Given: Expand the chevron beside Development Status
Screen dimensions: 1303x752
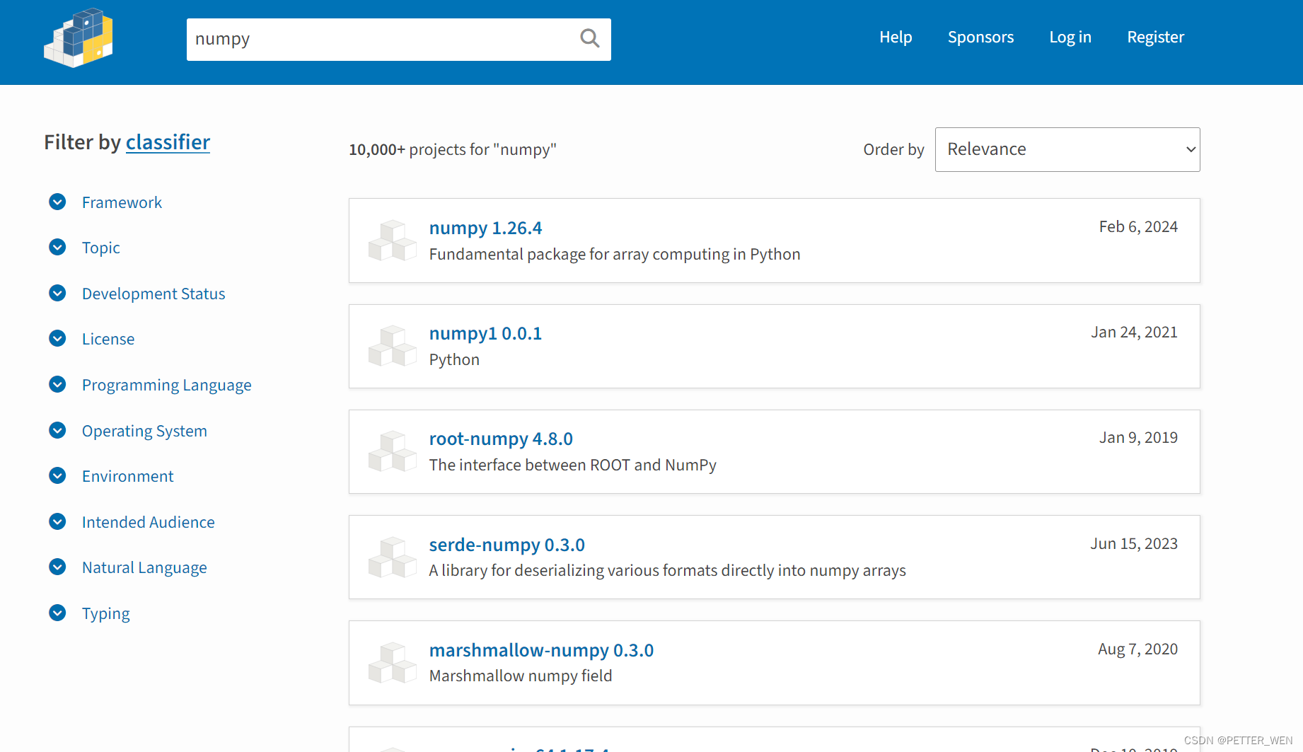Looking at the screenshot, I should coord(57,293).
